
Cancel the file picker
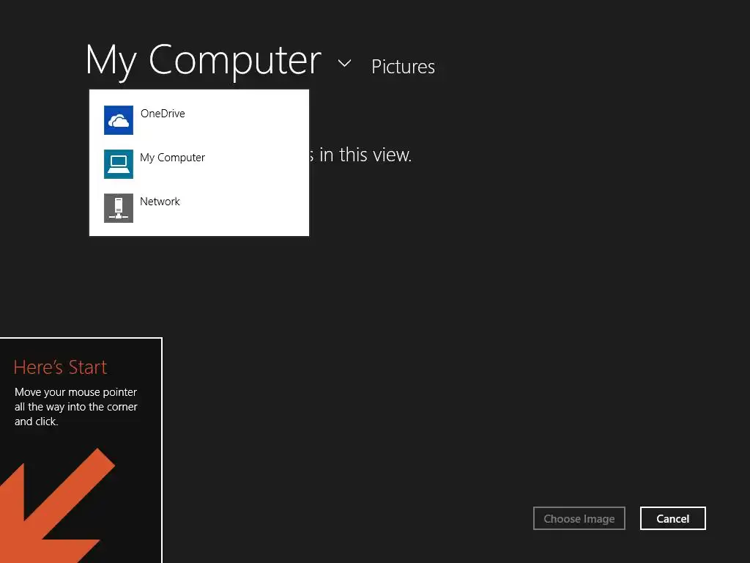pyautogui.click(x=673, y=518)
